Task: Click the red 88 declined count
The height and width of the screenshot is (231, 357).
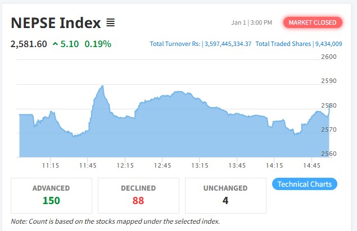Action: [x=138, y=201]
